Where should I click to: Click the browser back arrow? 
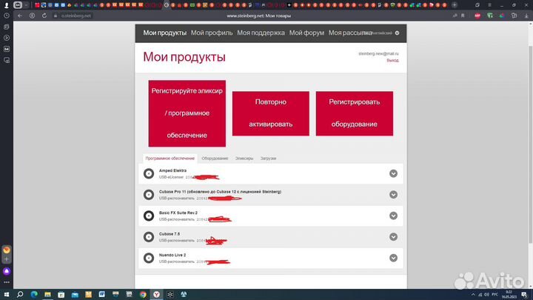click(20, 16)
